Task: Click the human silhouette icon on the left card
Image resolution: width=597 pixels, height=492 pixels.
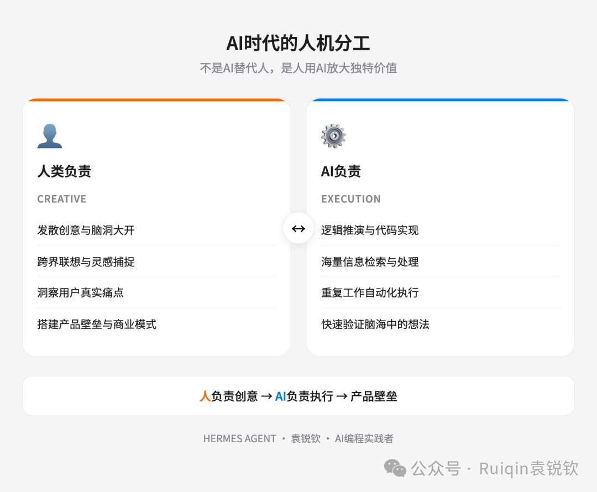Action: click(x=50, y=136)
